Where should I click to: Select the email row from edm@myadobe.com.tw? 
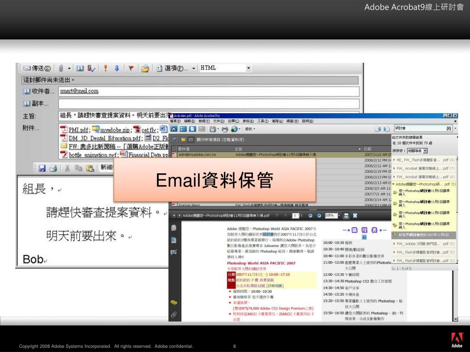[x=281, y=154]
